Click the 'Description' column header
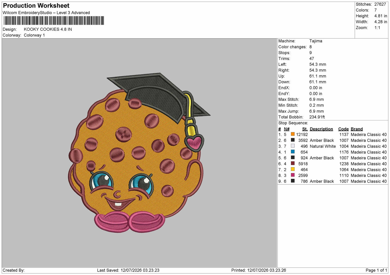This screenshot has width=390, height=275. tap(321, 129)
